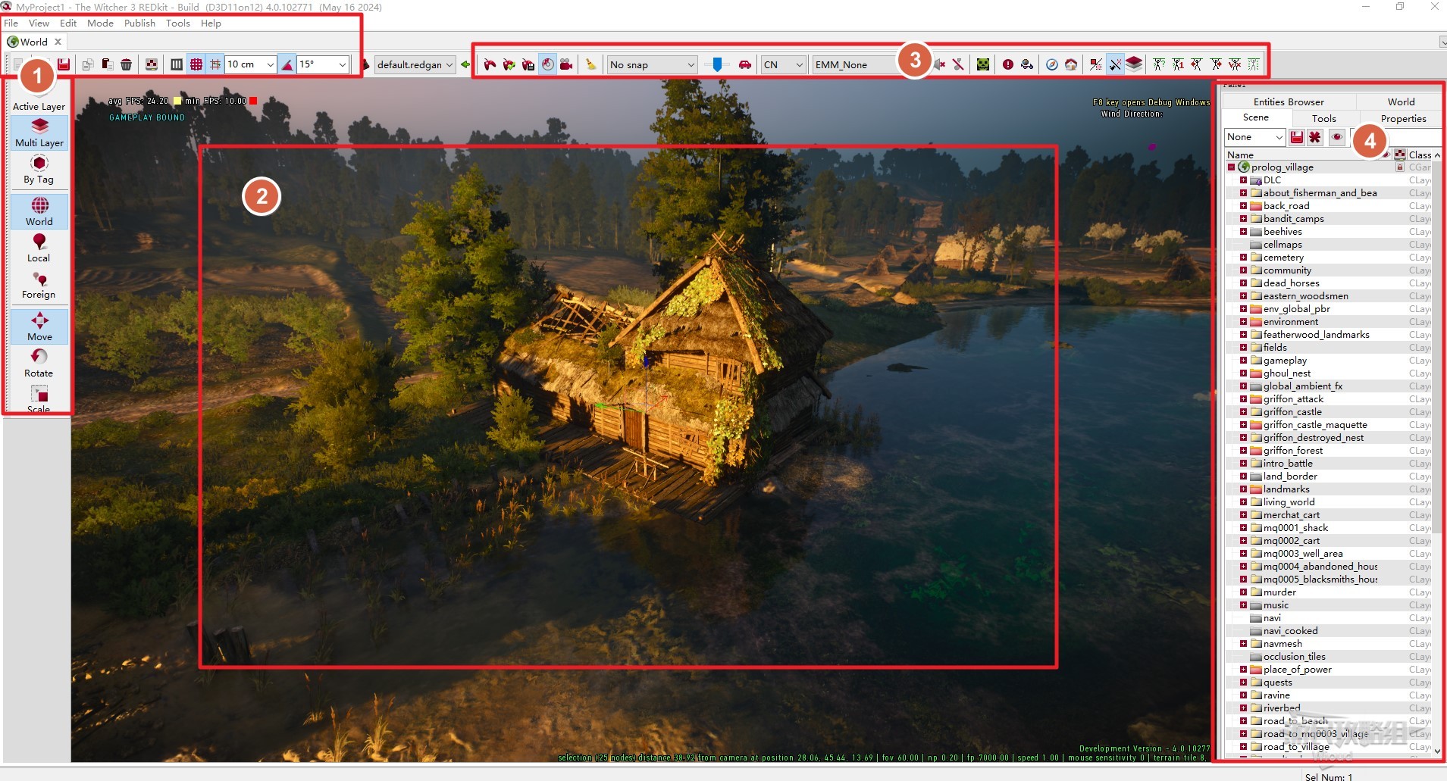Click the Paste clipboard icon
Viewport: 1447px width, 781px height.
tap(108, 65)
